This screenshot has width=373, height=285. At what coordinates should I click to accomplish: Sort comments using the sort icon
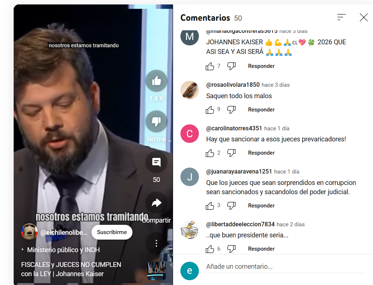(341, 17)
